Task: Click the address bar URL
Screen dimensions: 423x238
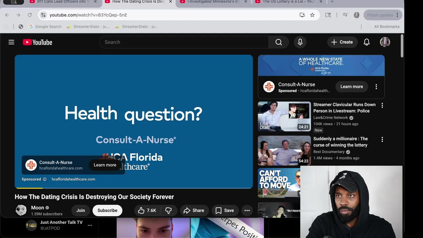Action: [x=88, y=15]
